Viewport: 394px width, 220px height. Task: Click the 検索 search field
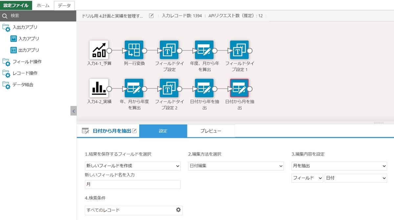pyautogui.click(x=38, y=16)
